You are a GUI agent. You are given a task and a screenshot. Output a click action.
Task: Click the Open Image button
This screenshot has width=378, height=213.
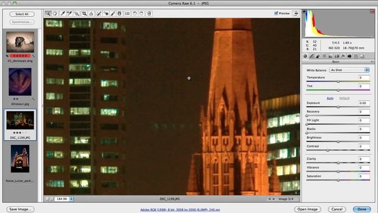(x=307, y=209)
